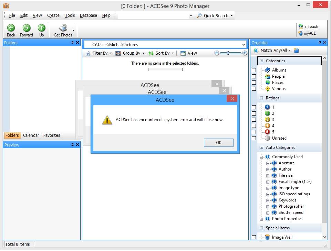Screen dimensions: 331x251
Task: Enable the rating 1 checkbox
Action: click(254, 107)
